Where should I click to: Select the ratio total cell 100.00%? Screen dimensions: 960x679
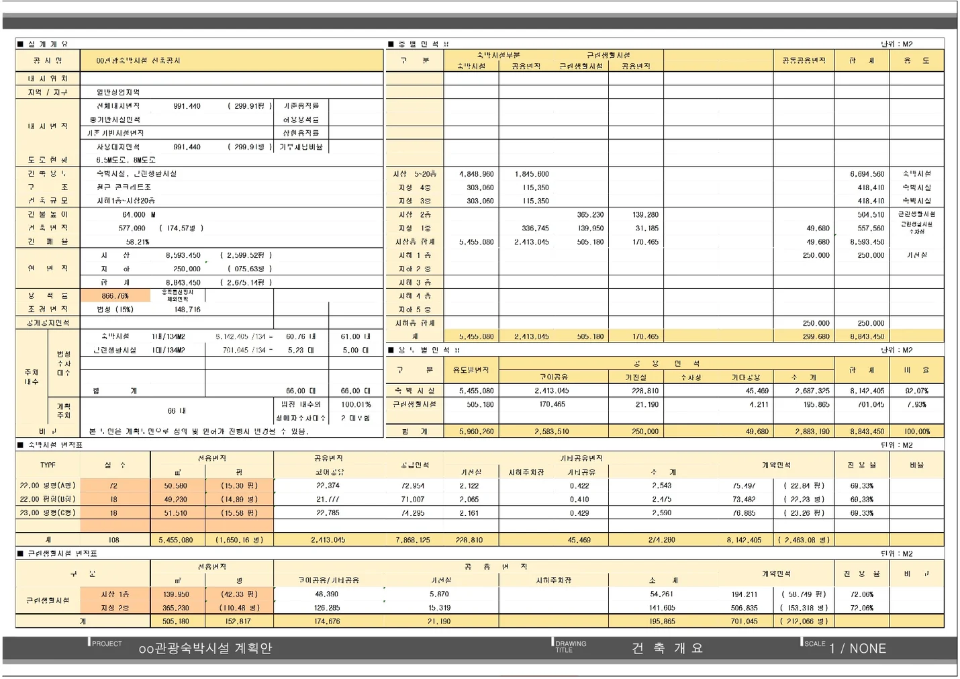tap(916, 432)
